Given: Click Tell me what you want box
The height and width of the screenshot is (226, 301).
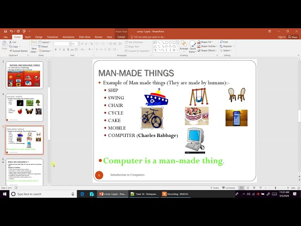Looking at the screenshot, I should [148, 37].
